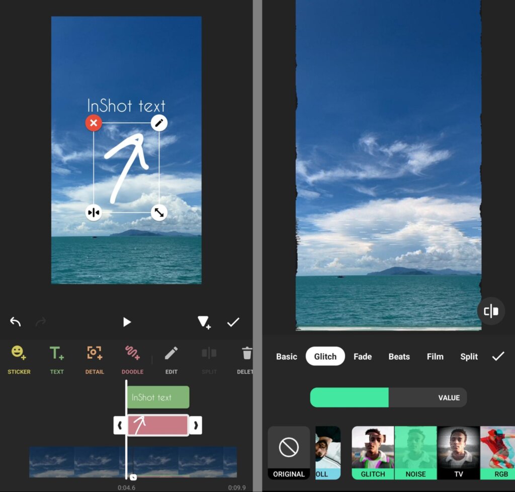Screen dimensions: 515x492
Task: Select the Sticker tool
Action: [x=19, y=358]
